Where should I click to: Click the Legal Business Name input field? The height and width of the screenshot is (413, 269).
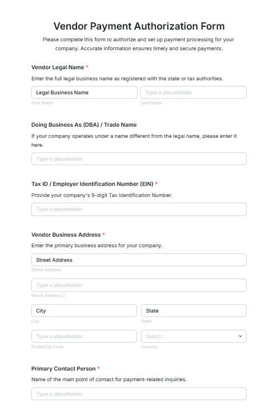tap(84, 93)
